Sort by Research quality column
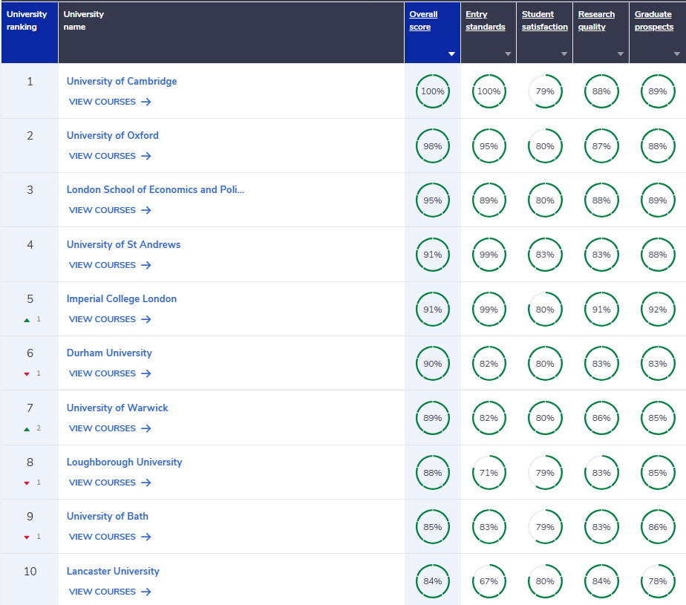686x605 pixels. pos(596,21)
